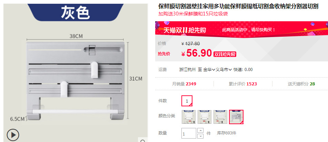Open the 累计评价 1523 reviews link

243,84
